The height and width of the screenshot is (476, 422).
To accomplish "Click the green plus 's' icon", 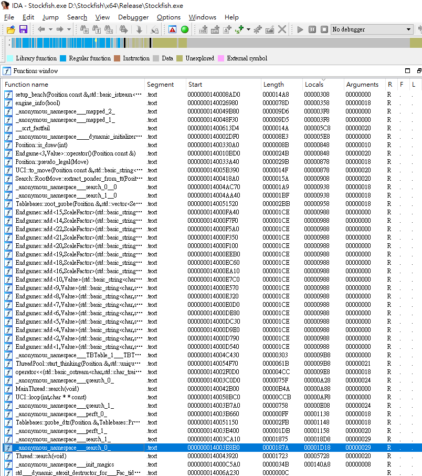I will [239, 29].
